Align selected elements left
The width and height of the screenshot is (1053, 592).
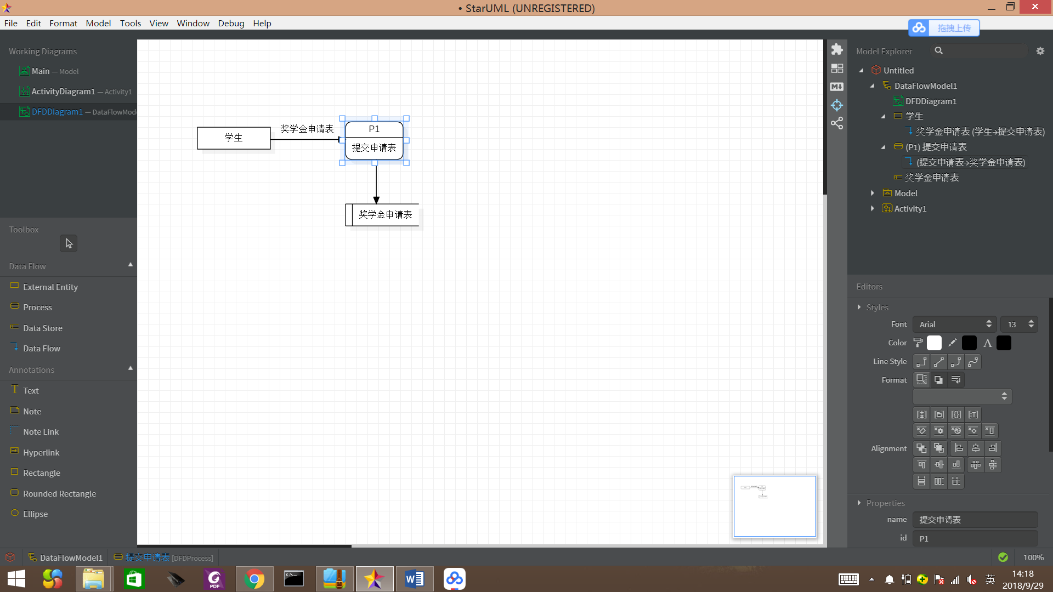[x=959, y=448]
